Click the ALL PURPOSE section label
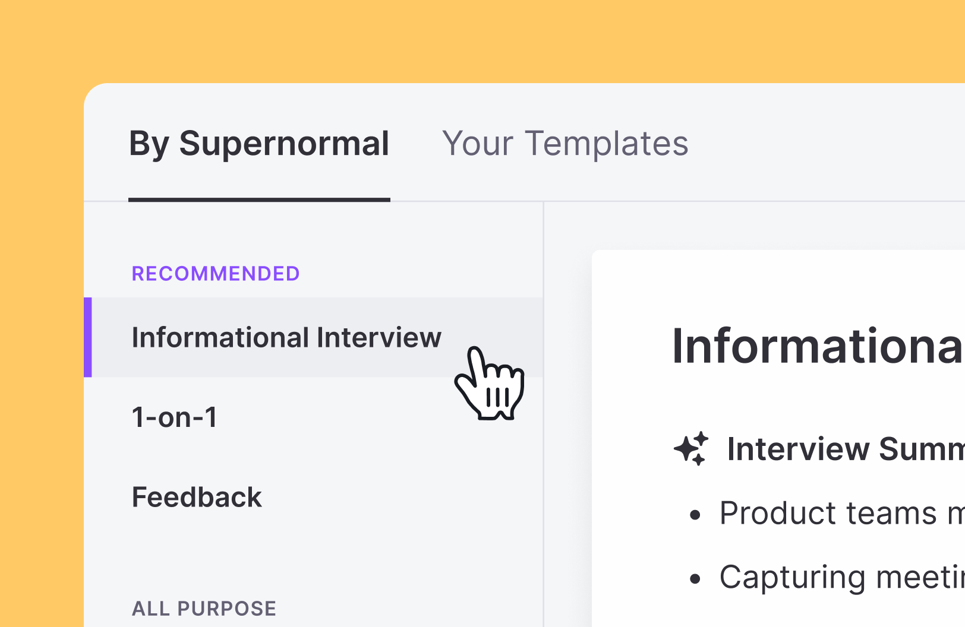This screenshot has height=627, width=965. pyautogui.click(x=204, y=609)
